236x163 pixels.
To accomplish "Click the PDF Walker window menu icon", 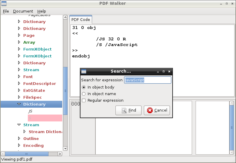I will pyautogui.click(x=4, y=4).
